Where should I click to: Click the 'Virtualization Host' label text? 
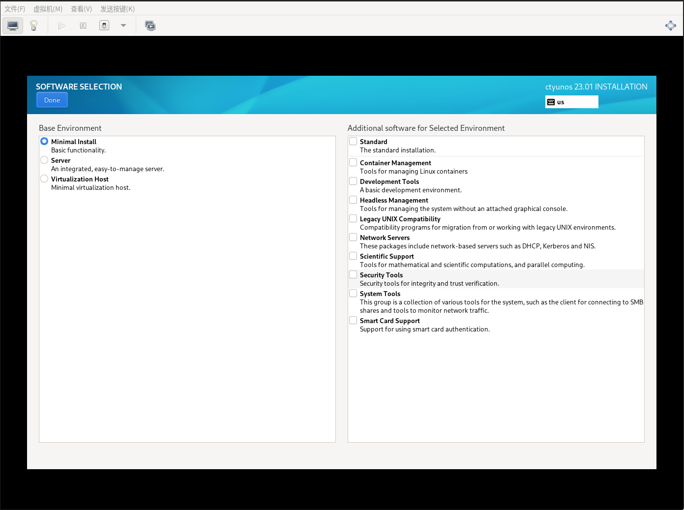pos(80,179)
